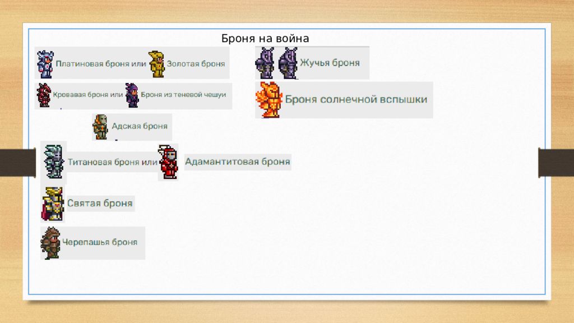The image size is (574, 323).
Task: Click the label 'Золотая броня'
Action: pos(196,64)
